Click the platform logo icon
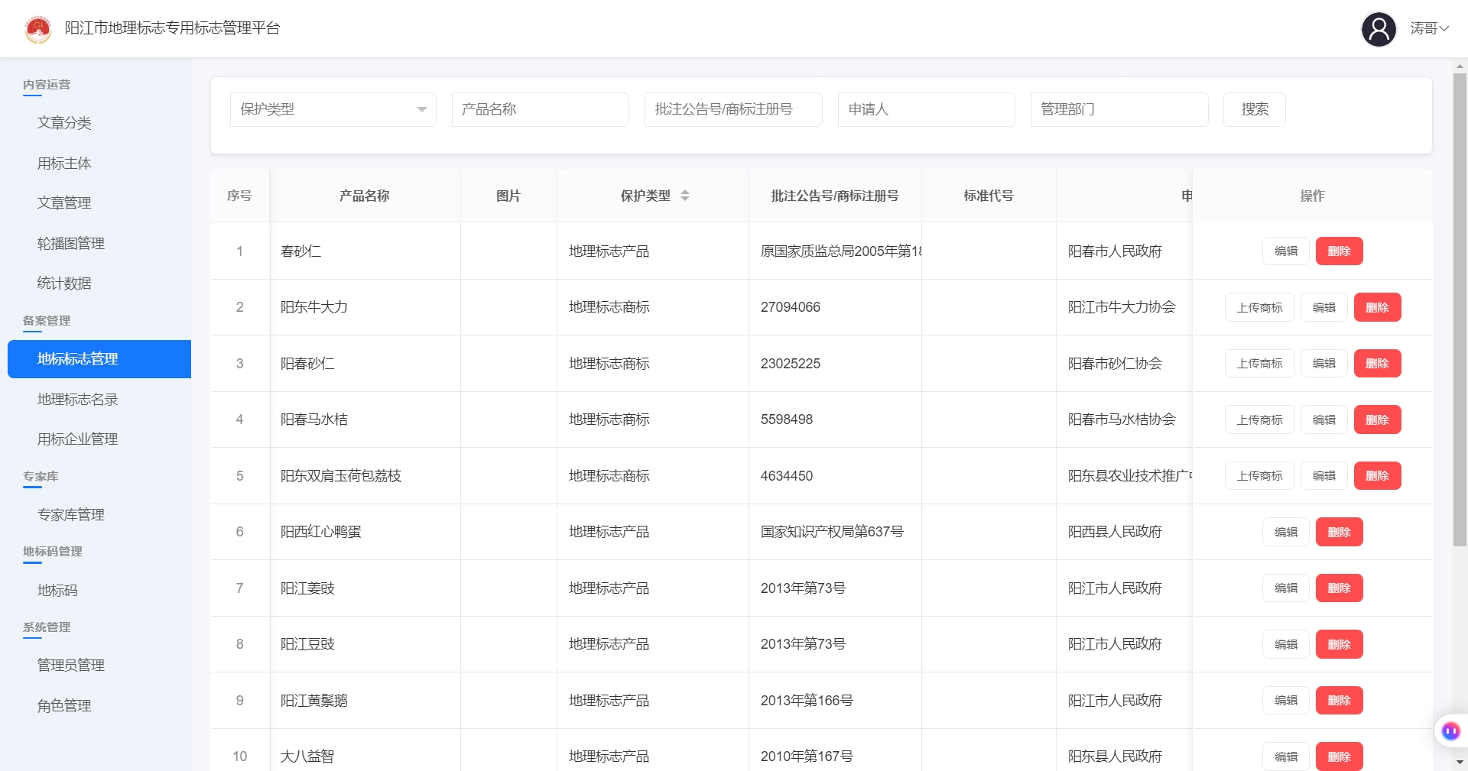 [x=38, y=29]
